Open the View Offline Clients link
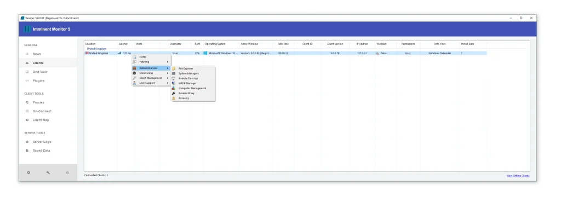 click(518, 176)
